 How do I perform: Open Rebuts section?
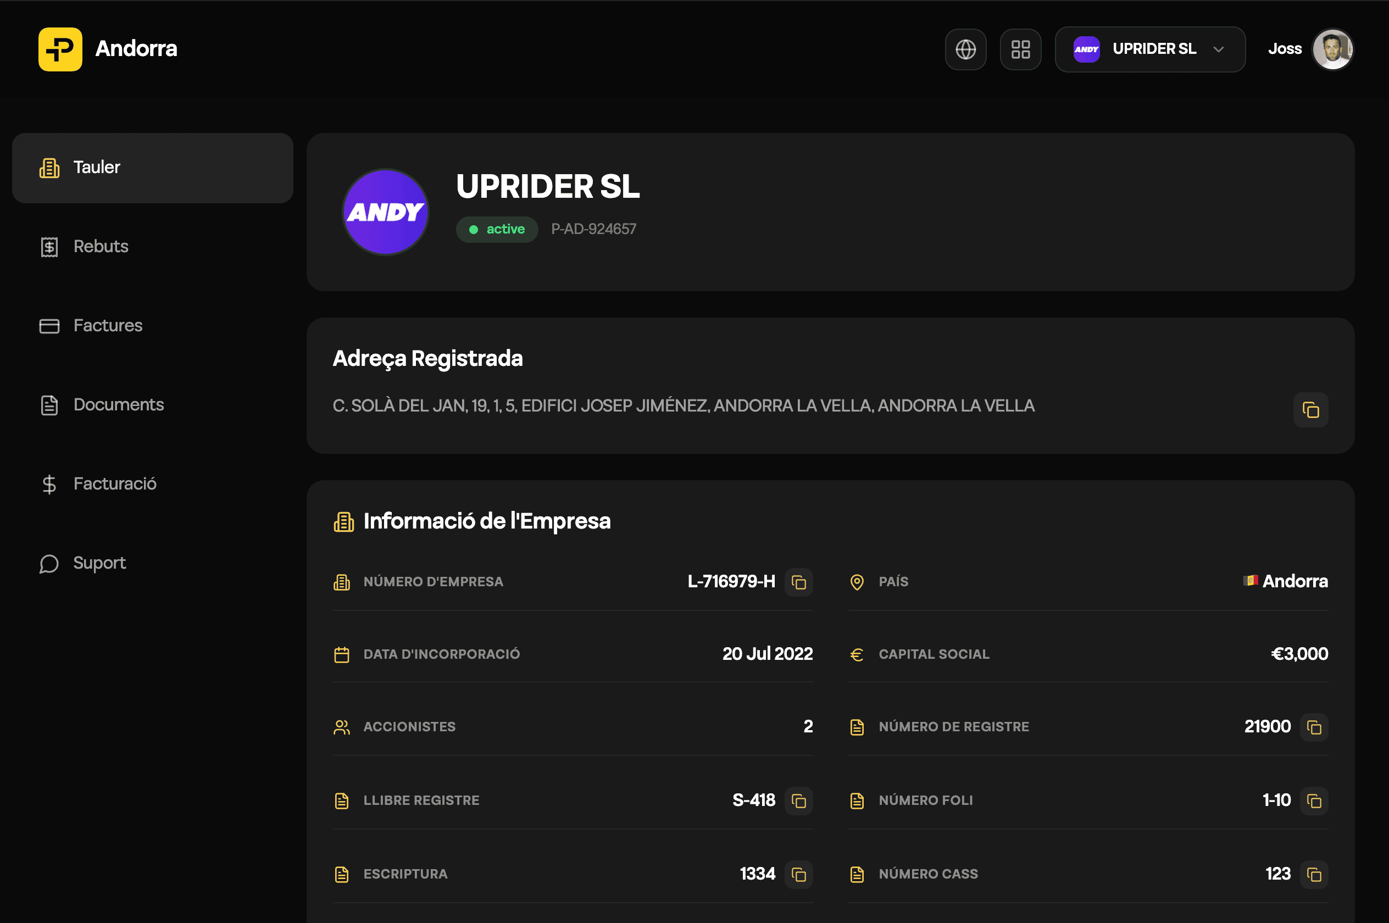(x=101, y=247)
